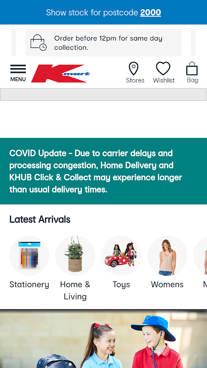Click the grey search input bar
The height and width of the screenshot is (368, 207).
(103, 95)
